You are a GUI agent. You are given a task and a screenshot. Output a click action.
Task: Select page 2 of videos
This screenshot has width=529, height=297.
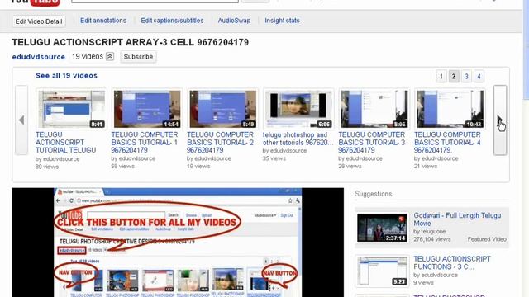(x=454, y=77)
